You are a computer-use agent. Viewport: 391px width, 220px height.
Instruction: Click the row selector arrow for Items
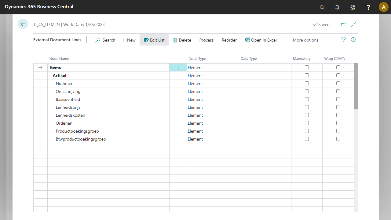(x=40, y=68)
